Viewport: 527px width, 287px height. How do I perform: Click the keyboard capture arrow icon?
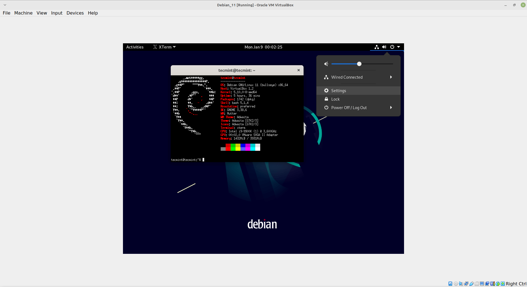coord(503,284)
